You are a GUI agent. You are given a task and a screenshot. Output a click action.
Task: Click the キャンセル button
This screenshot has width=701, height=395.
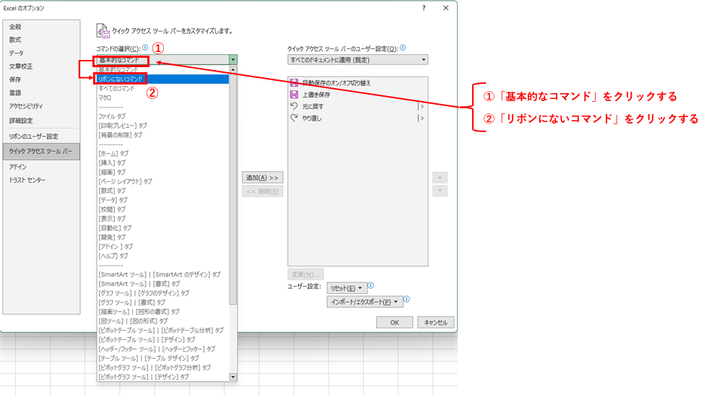(435, 322)
